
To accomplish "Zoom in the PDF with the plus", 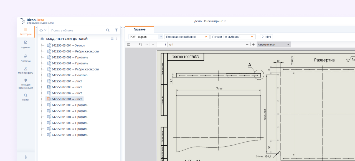I will [x=253, y=44].
